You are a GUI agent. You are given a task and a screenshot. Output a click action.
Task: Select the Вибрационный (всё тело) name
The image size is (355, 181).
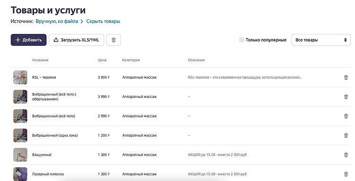(x=54, y=116)
